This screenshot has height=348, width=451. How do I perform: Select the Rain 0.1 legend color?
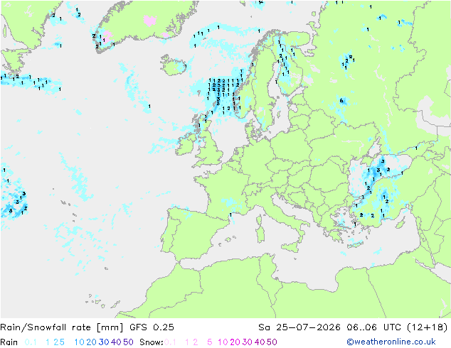coord(31,342)
